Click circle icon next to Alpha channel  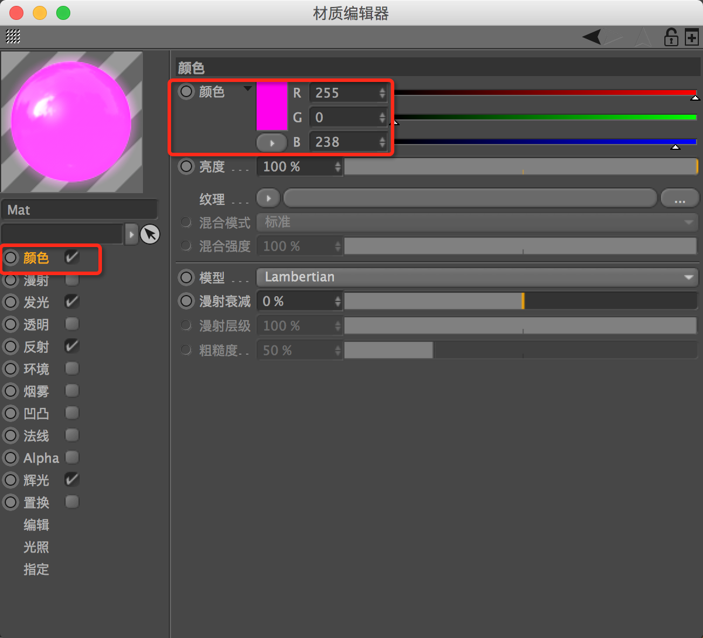[11, 458]
